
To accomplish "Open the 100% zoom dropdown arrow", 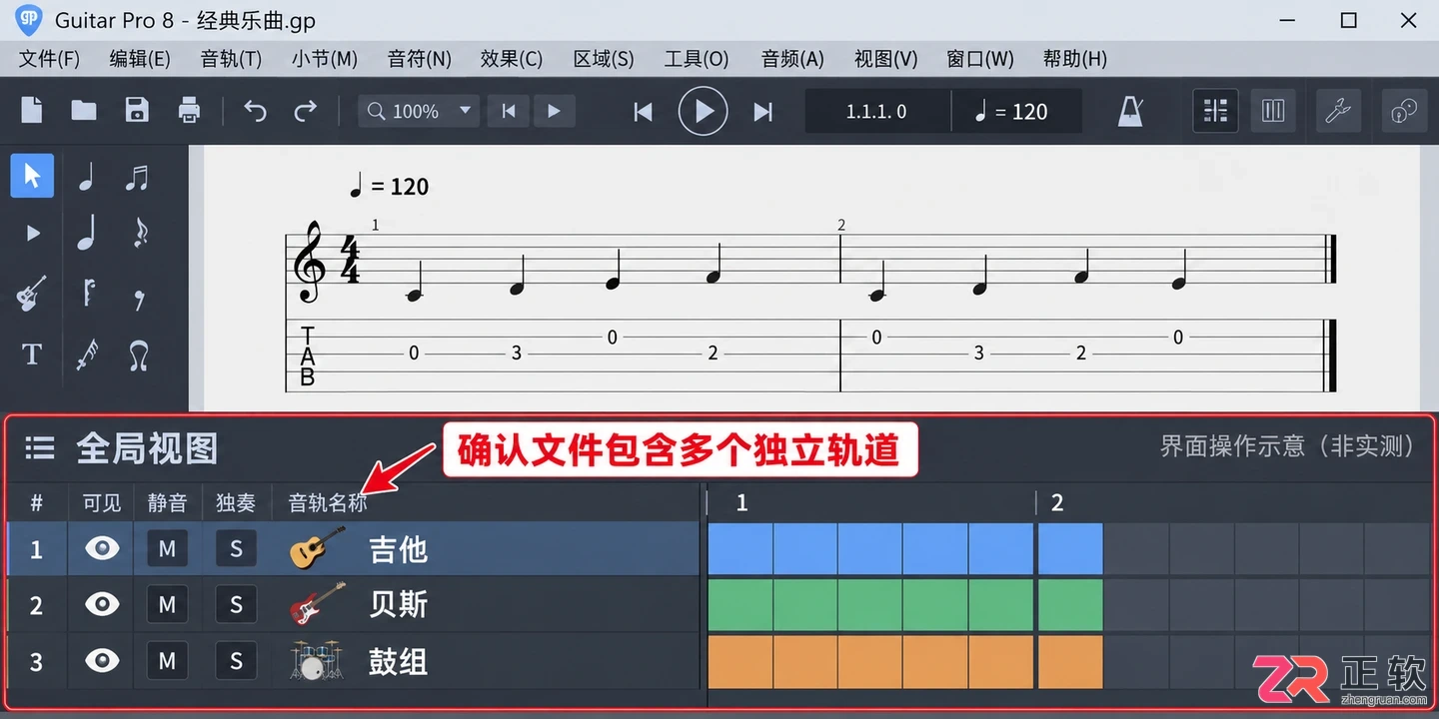I will tap(465, 110).
